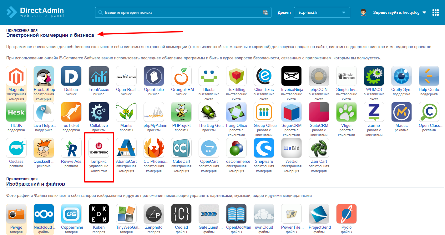Select the ClientExec app icon
Image resolution: width=445 pixels, height=235 pixels.
(x=264, y=76)
